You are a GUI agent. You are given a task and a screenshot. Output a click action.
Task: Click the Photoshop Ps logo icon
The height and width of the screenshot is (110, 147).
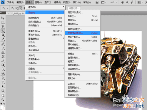pyautogui.click(x=3, y=2)
